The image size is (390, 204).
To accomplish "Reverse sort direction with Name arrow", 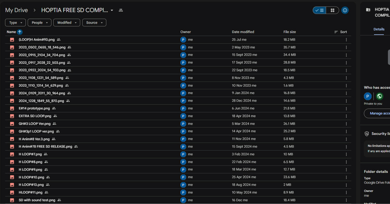I will click(x=20, y=32).
